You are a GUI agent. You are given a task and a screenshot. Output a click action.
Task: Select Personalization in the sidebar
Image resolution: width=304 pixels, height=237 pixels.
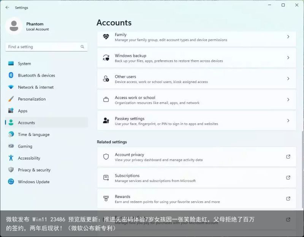(x=46, y=99)
